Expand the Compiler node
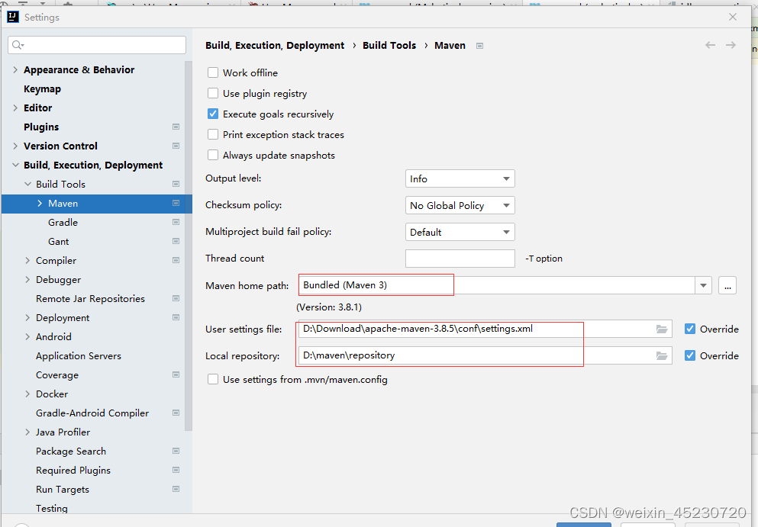Image resolution: width=758 pixels, height=527 pixels. [27, 260]
